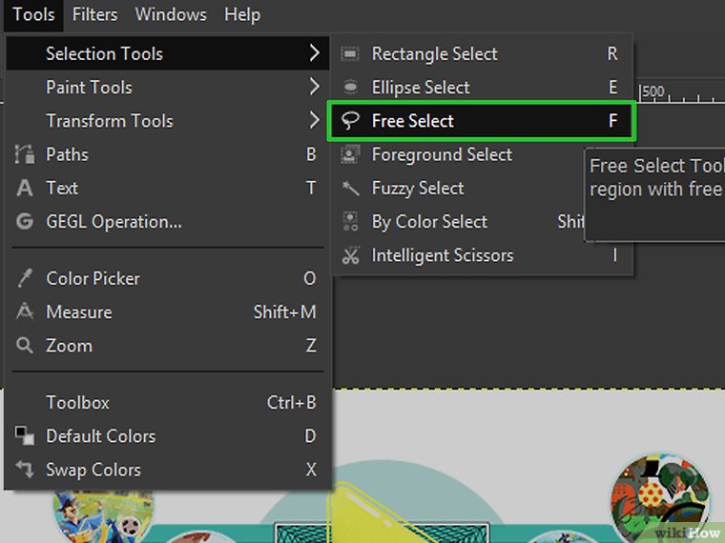
Task: Click the Rectangle Select tool icon
Action: pyautogui.click(x=350, y=54)
